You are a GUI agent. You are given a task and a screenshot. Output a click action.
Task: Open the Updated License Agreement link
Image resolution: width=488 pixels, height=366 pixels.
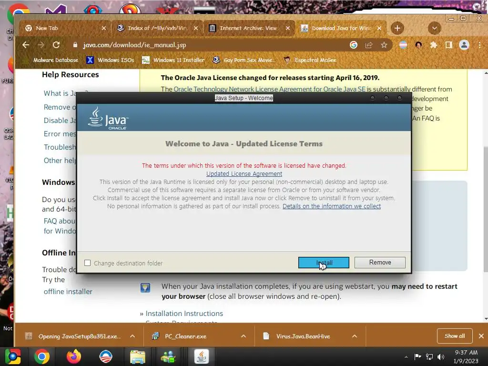click(244, 173)
